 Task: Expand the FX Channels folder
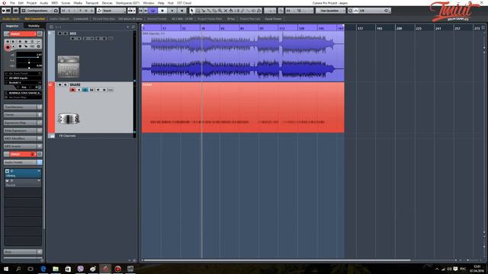(x=52, y=135)
